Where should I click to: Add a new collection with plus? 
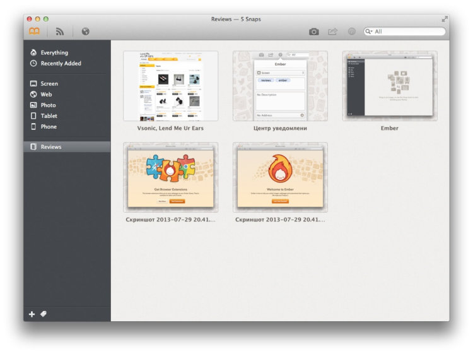[x=32, y=314]
